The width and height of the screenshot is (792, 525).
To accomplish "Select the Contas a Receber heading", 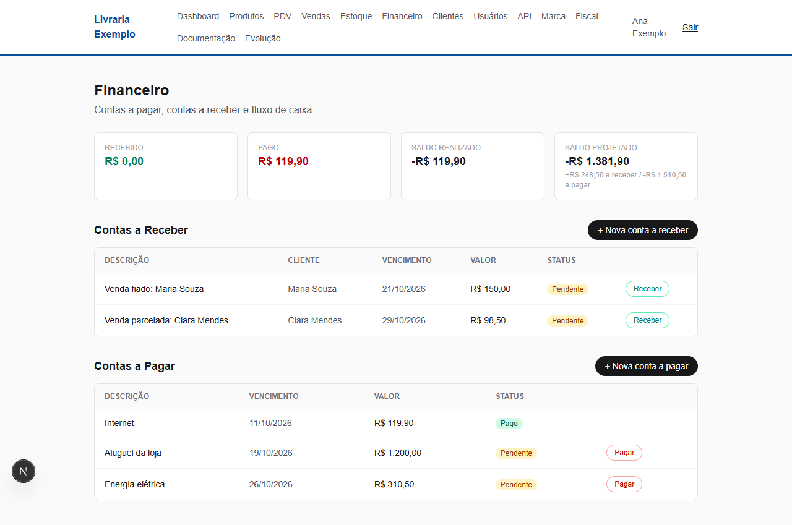I will (x=141, y=230).
